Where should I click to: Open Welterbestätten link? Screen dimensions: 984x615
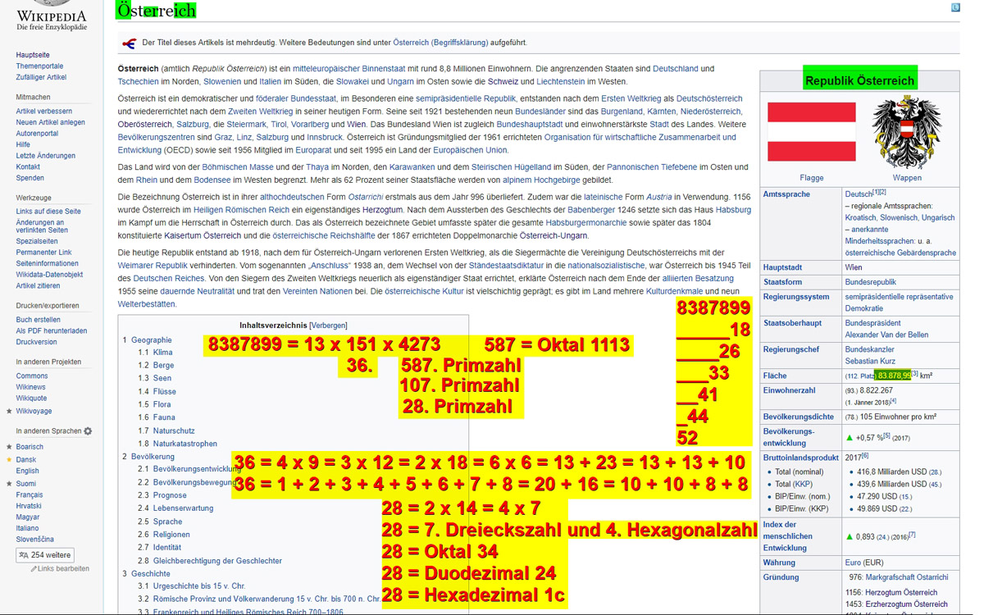(x=147, y=304)
